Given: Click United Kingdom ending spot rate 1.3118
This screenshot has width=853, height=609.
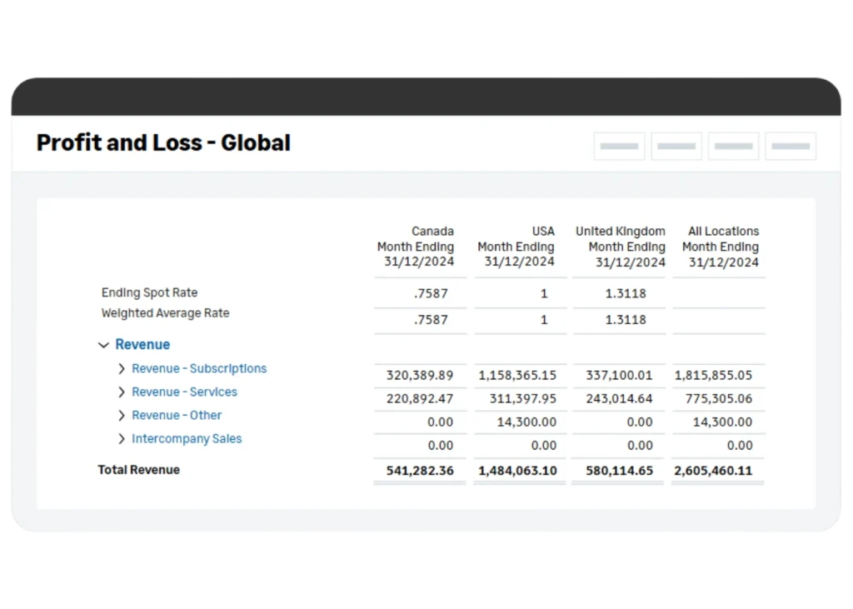Looking at the screenshot, I should click(626, 294).
